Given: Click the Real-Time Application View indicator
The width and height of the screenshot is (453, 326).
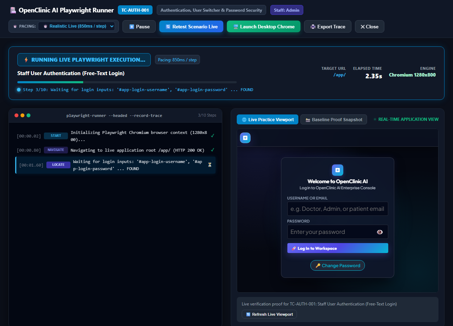Looking at the screenshot, I should coord(406,119).
